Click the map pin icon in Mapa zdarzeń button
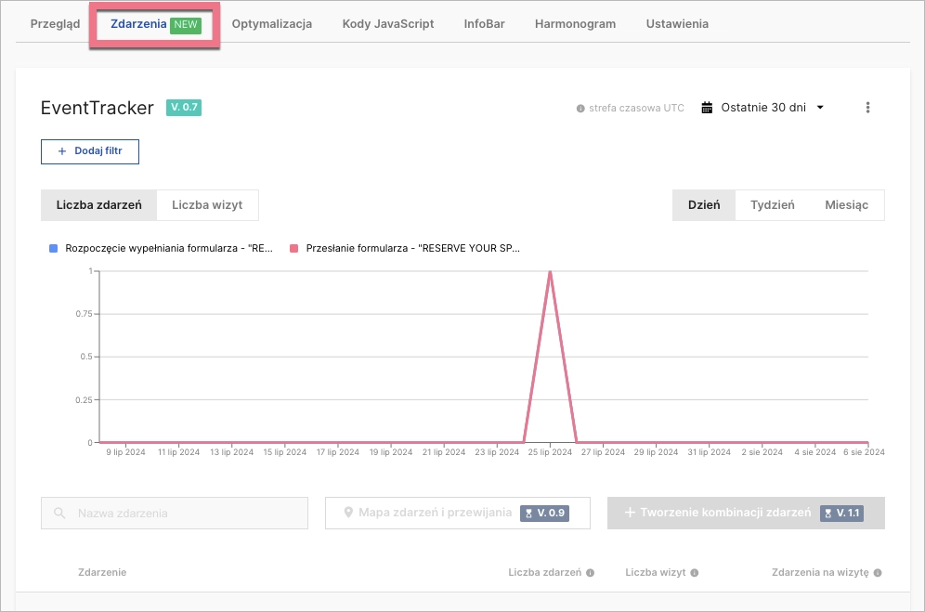 tap(348, 513)
